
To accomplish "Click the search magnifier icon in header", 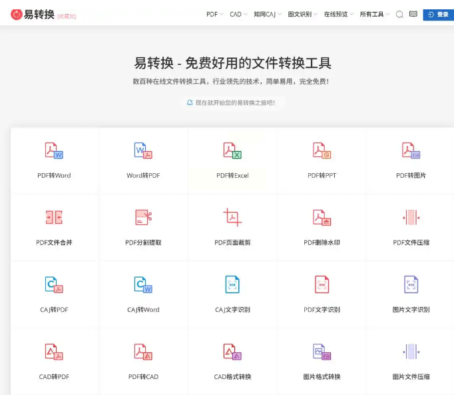I will [399, 14].
